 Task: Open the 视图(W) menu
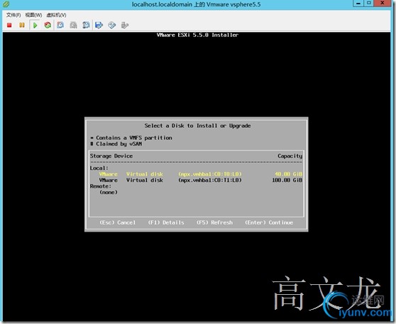pos(33,15)
